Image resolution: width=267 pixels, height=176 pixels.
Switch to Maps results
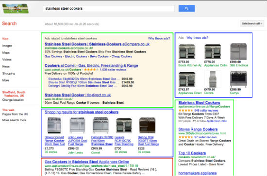coord(6,52)
